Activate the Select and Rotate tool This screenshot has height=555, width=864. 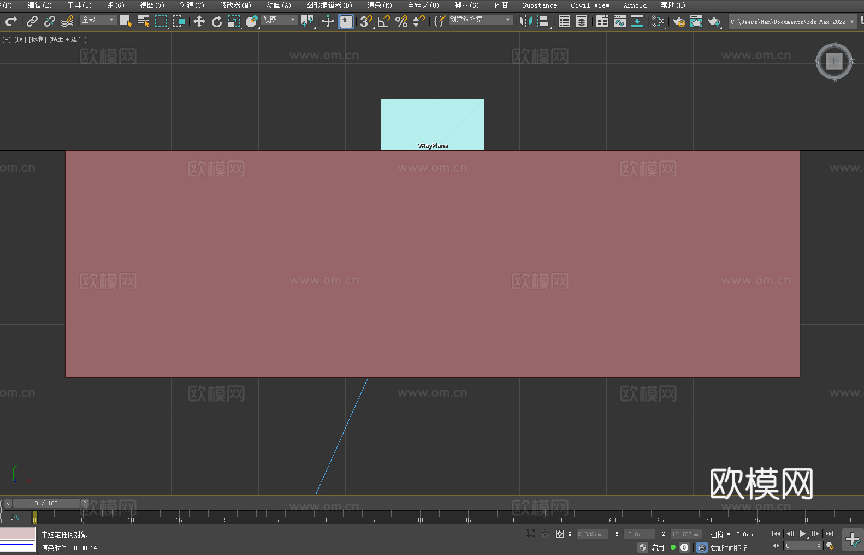217,21
